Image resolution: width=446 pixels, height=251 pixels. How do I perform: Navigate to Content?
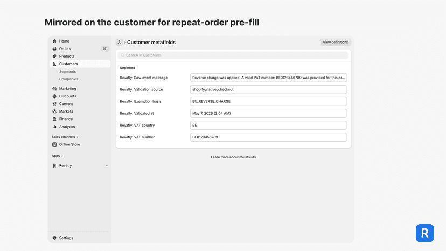coord(66,104)
